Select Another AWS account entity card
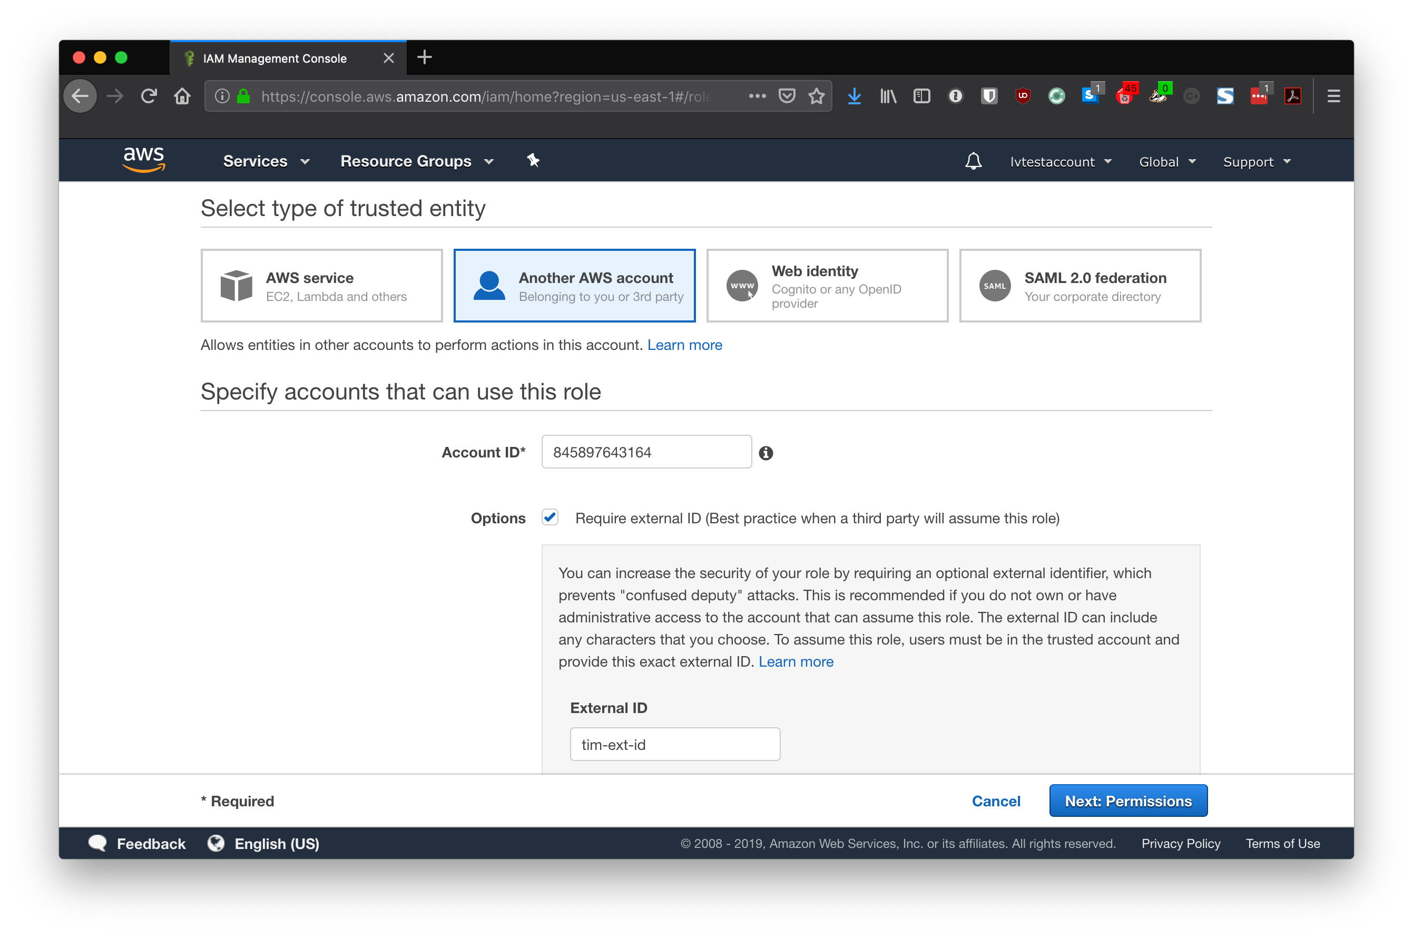The height and width of the screenshot is (937, 1413). tap(574, 286)
